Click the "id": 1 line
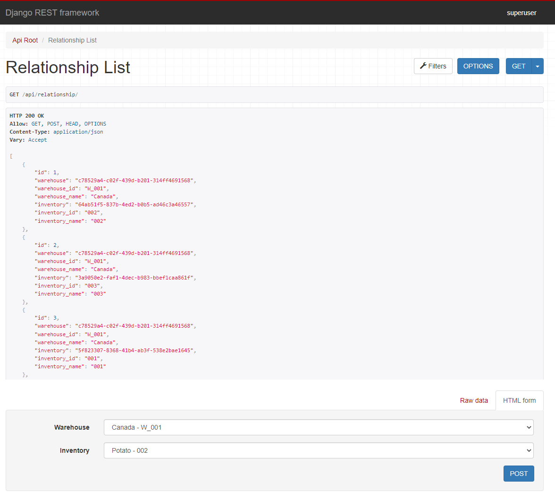 47,172
